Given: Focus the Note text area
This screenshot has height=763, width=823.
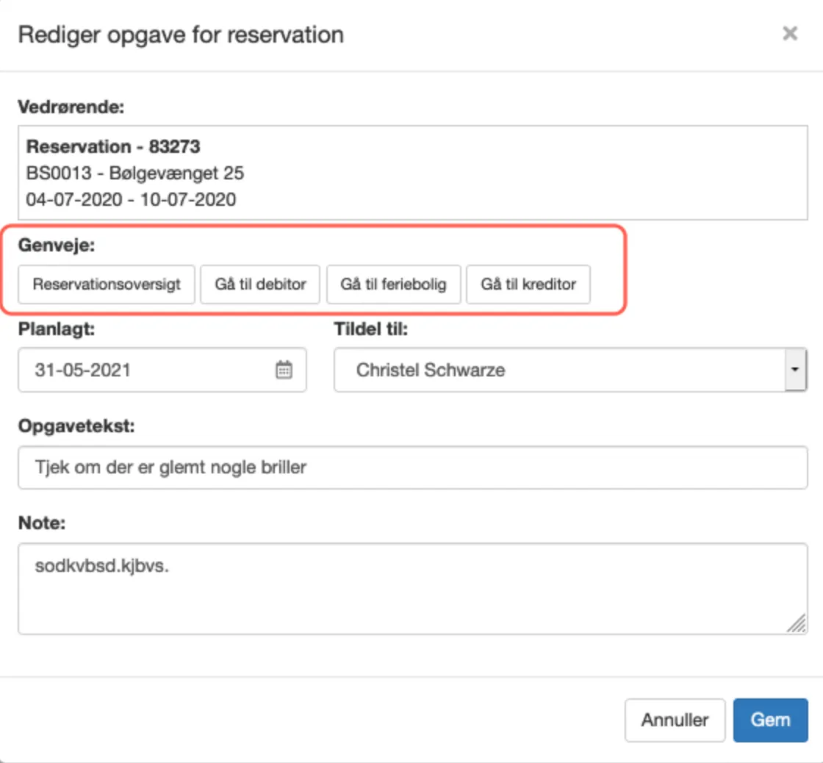Looking at the screenshot, I should pos(412,588).
